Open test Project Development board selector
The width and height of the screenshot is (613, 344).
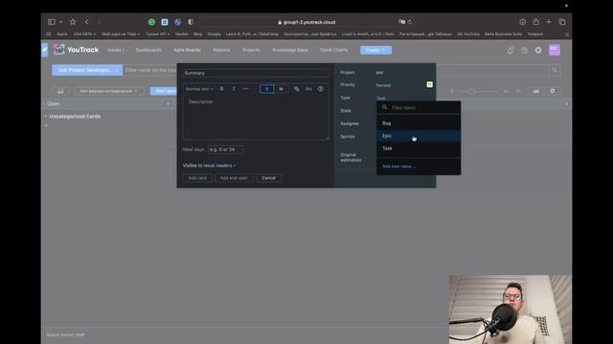coord(87,70)
